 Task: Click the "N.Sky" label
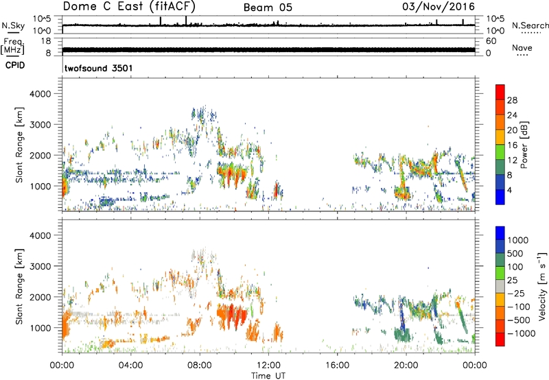pyautogui.click(x=13, y=25)
